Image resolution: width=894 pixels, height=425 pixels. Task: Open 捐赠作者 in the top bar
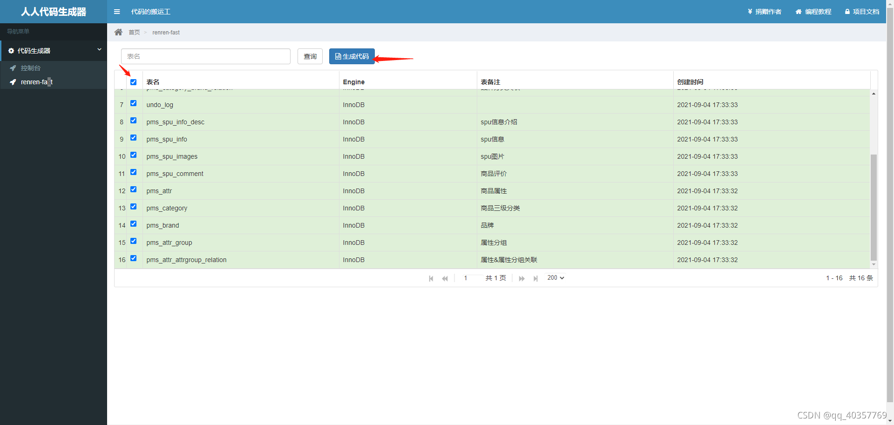pyautogui.click(x=765, y=12)
